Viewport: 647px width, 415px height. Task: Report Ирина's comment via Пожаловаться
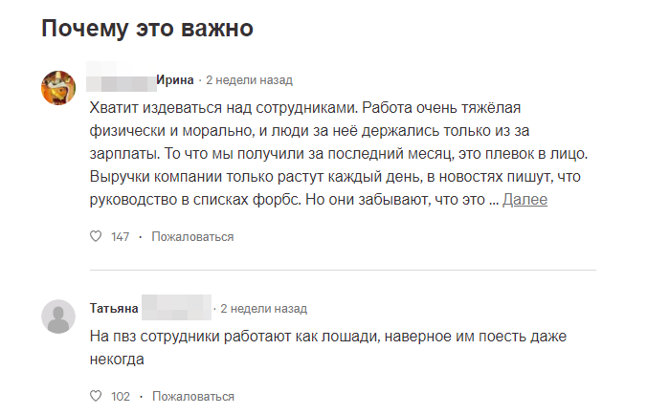click(192, 236)
